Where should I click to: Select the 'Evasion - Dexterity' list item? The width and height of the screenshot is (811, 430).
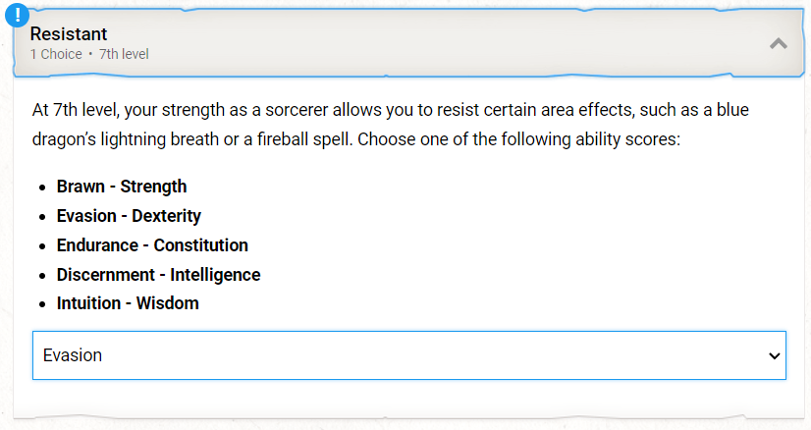[x=129, y=216]
